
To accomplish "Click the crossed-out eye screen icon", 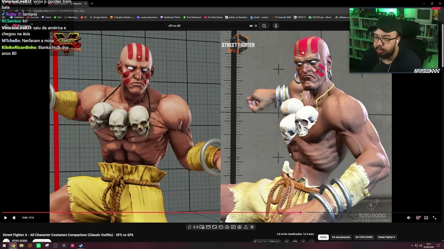I will (202, 227).
